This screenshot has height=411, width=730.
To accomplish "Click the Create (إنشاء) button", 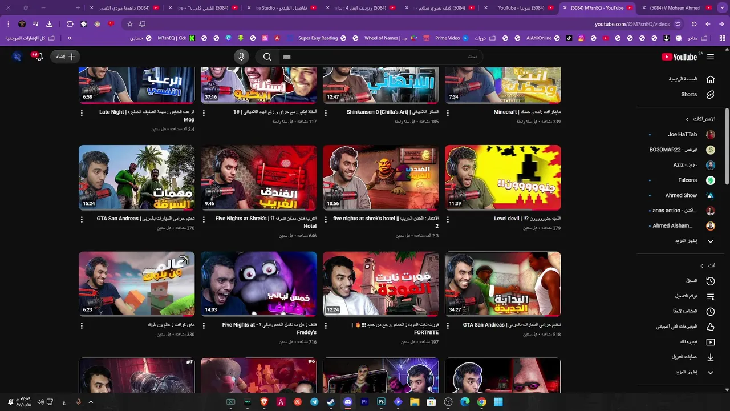I will tap(65, 57).
